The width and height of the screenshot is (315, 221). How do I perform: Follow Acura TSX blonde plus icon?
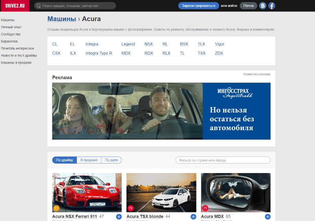pos(193,217)
